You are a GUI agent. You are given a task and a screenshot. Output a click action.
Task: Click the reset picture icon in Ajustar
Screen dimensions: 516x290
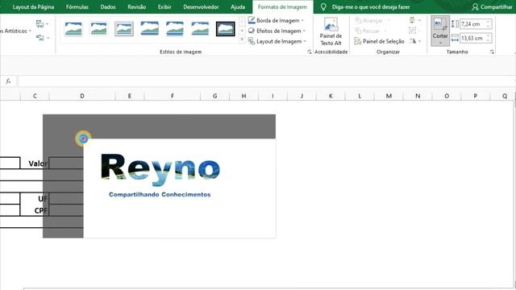pyautogui.click(x=42, y=38)
